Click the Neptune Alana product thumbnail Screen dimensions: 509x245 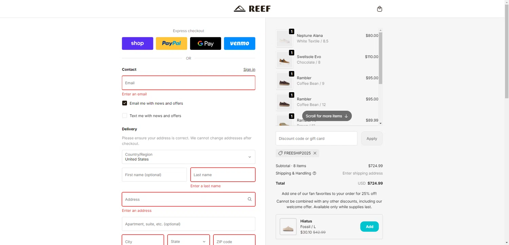284,39
